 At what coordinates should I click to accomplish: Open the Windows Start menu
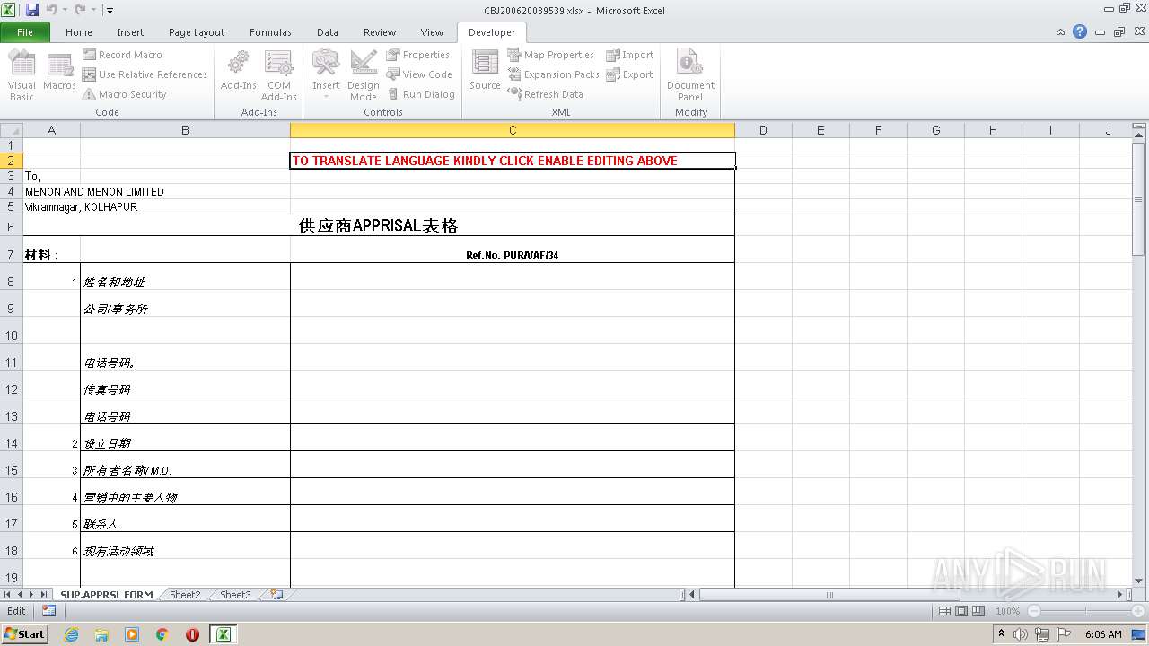click(x=25, y=633)
